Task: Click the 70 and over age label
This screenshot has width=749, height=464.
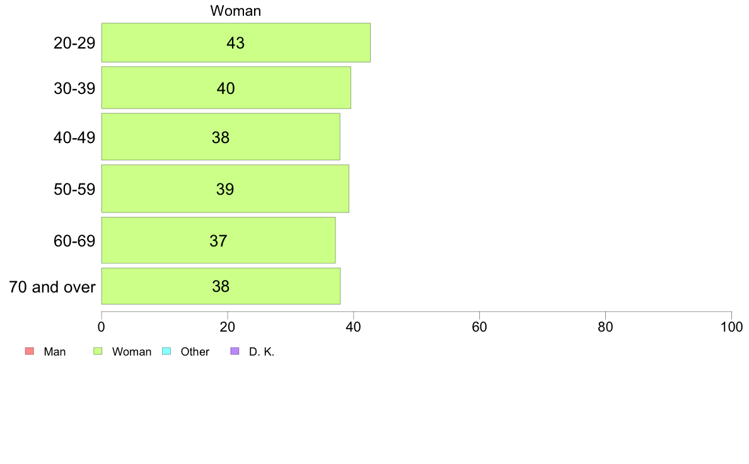Action: [x=52, y=287]
